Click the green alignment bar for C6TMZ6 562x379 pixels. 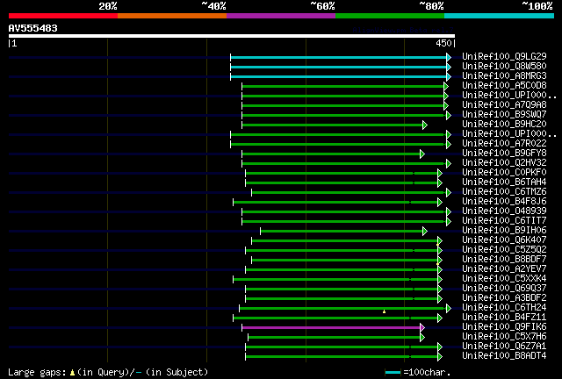[349, 193]
